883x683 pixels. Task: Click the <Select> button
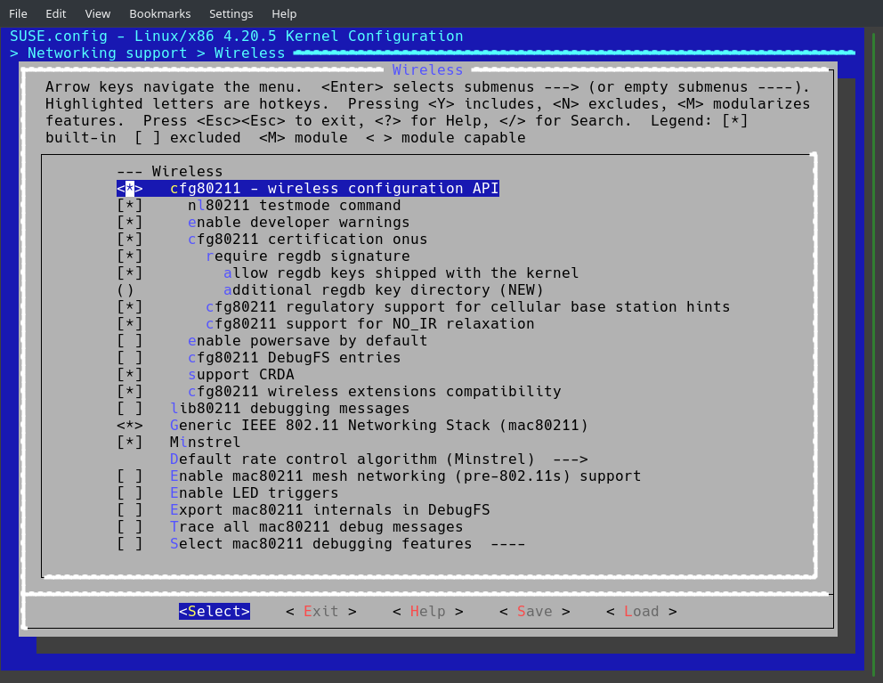point(215,612)
